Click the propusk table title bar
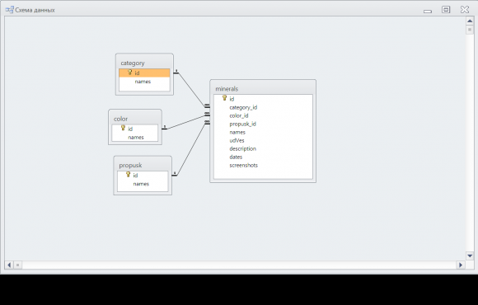Image resolution: width=478 pixels, height=305 pixels. tap(143, 165)
